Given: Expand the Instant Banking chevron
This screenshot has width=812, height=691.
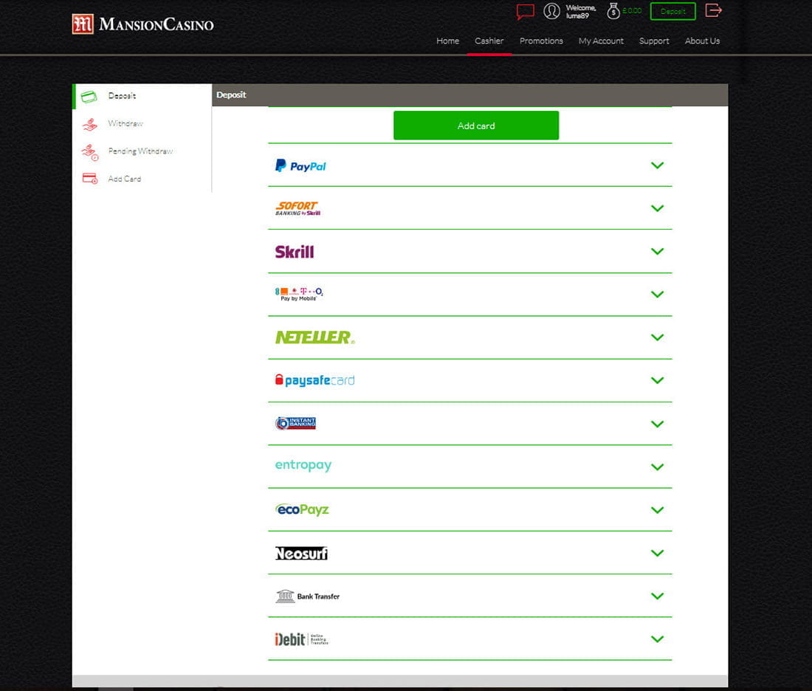Looking at the screenshot, I should pyautogui.click(x=657, y=424).
